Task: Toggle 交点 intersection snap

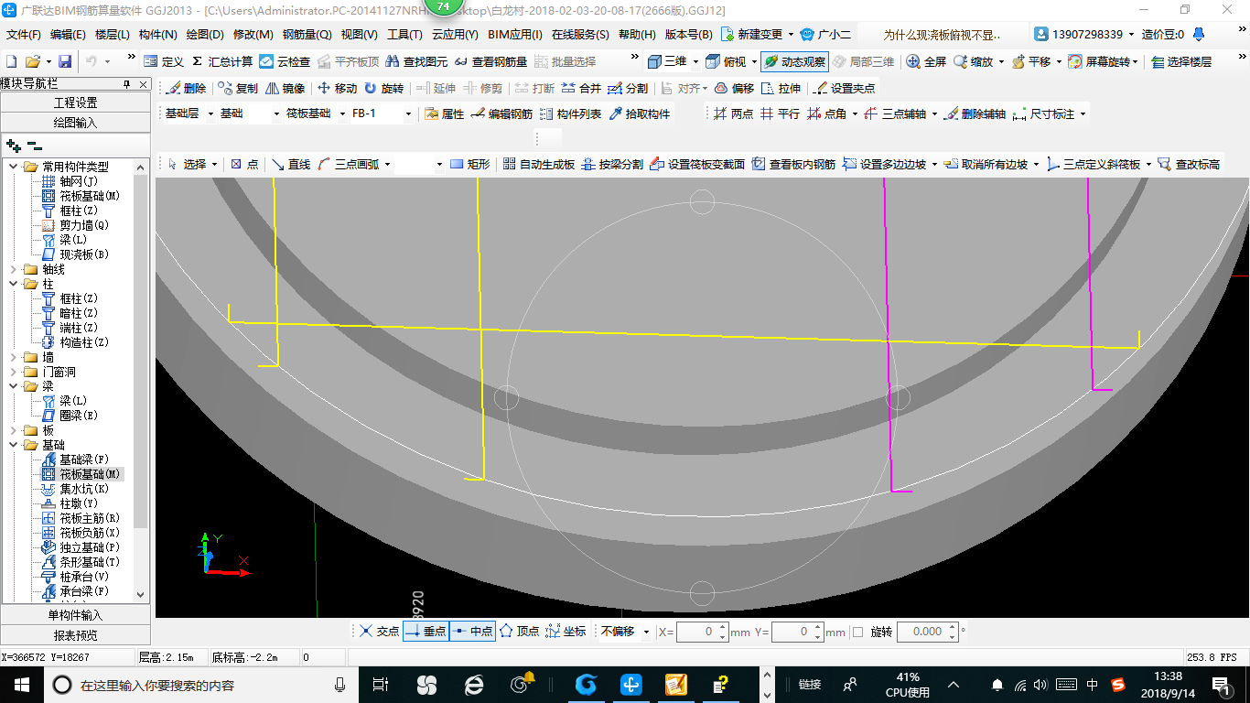Action: (x=379, y=632)
